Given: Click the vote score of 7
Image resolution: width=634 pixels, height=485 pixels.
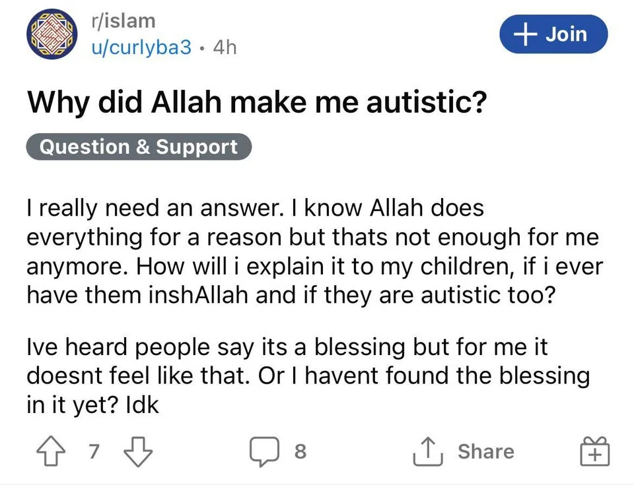Looking at the screenshot, I should pyautogui.click(x=92, y=452).
